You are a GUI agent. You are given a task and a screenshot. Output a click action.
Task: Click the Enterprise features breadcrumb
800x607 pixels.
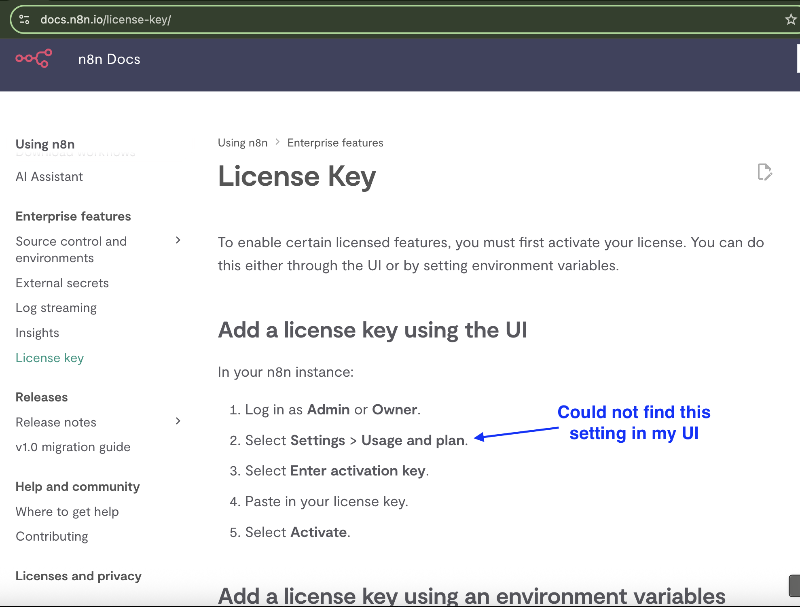335,143
